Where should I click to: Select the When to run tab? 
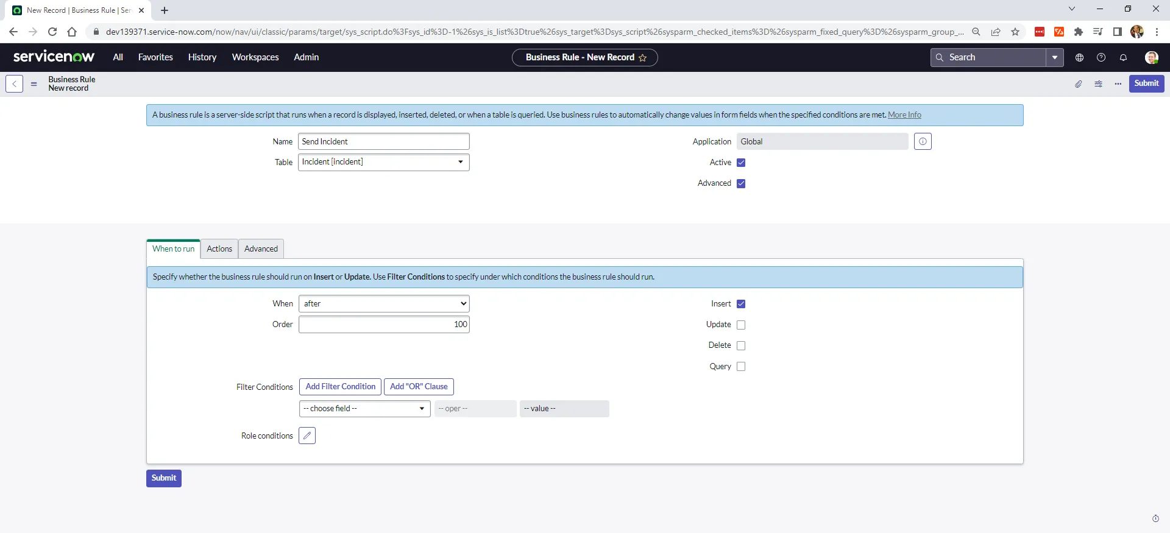174,249
